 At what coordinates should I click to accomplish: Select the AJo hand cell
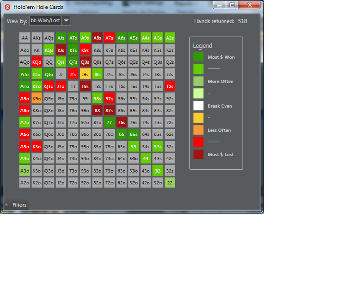pyautogui.click(x=25, y=74)
